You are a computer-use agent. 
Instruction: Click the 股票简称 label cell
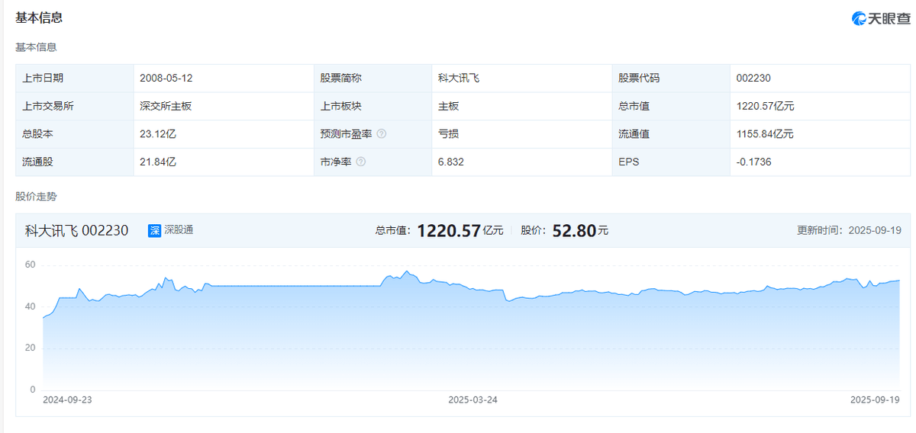pyautogui.click(x=373, y=78)
